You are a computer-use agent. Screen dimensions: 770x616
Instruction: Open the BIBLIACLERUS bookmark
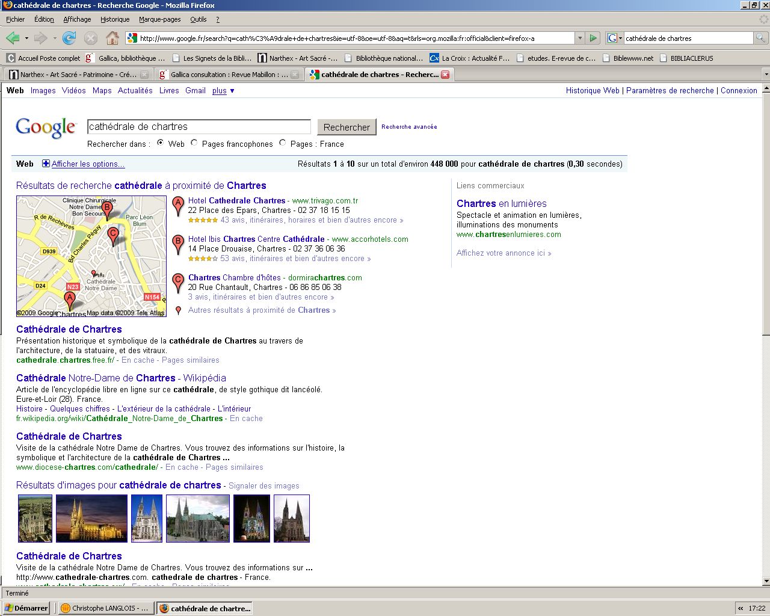[686, 58]
